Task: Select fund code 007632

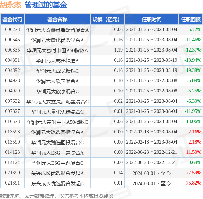Action: [12, 101]
